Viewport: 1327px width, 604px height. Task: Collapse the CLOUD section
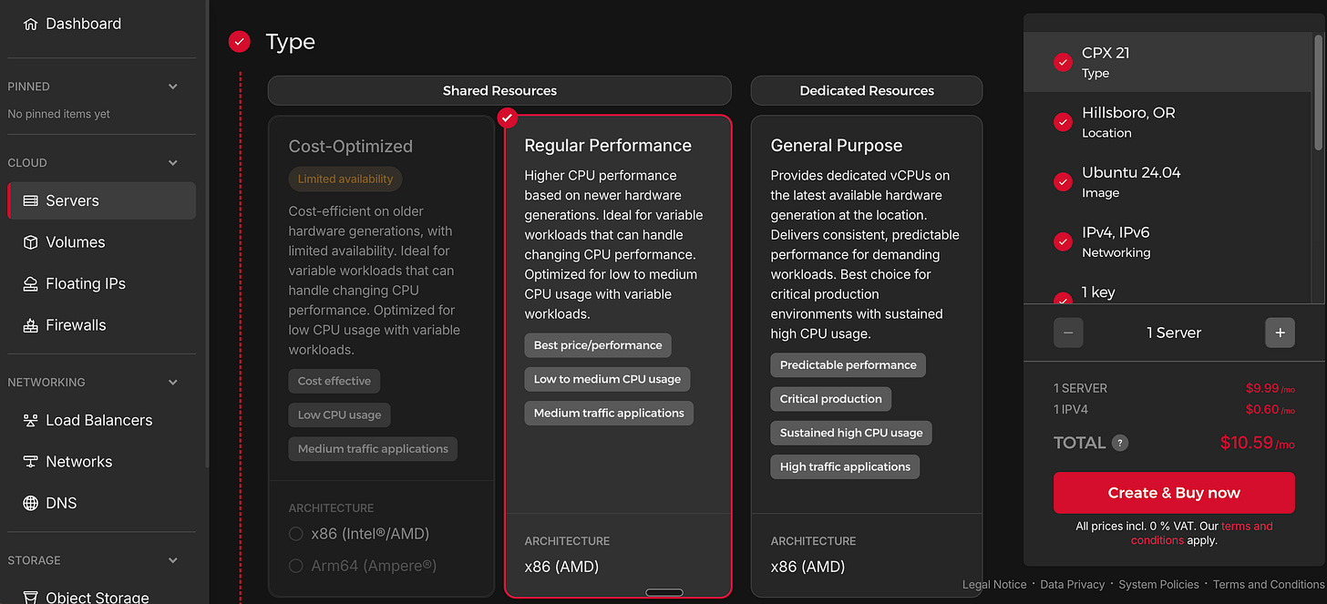click(x=173, y=162)
